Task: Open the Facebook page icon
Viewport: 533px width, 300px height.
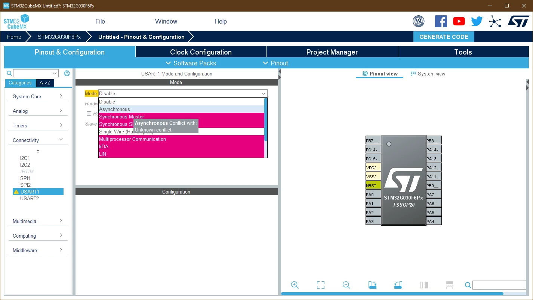Action: click(441, 21)
